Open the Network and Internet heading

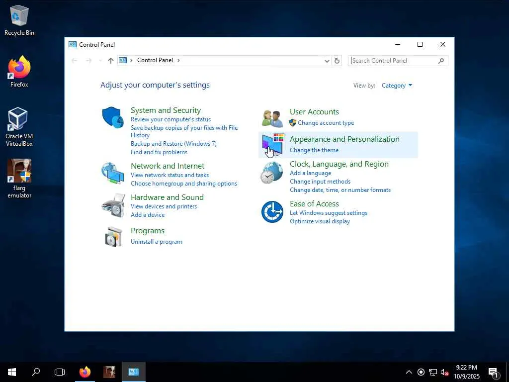click(x=168, y=166)
